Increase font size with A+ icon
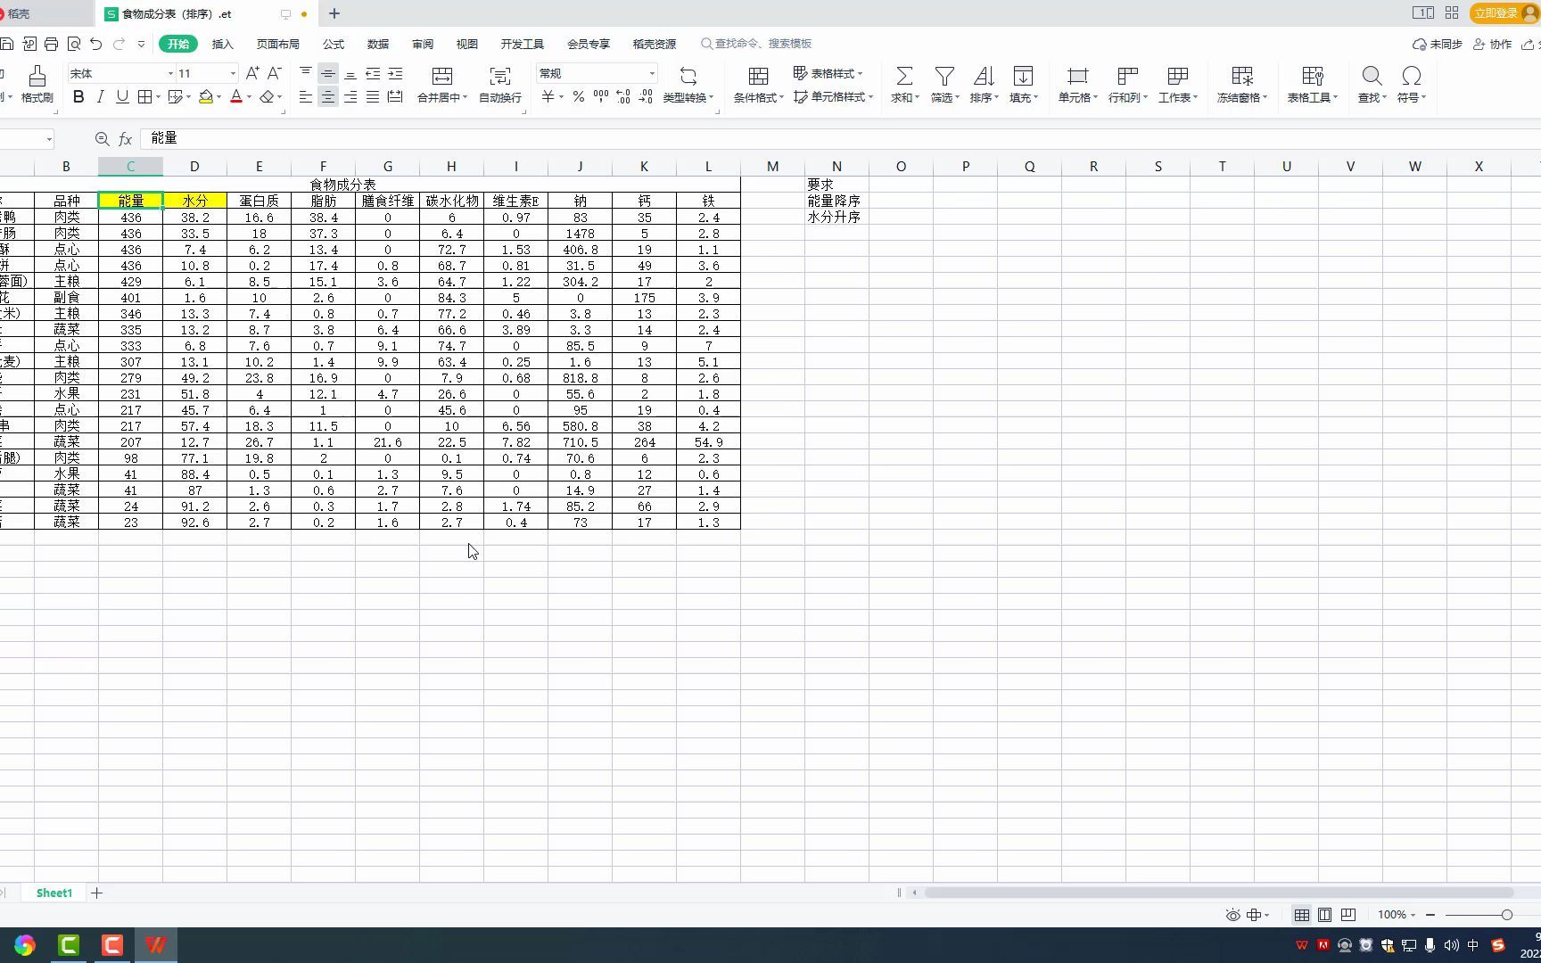Screen dimensions: 1541x963 (252, 73)
